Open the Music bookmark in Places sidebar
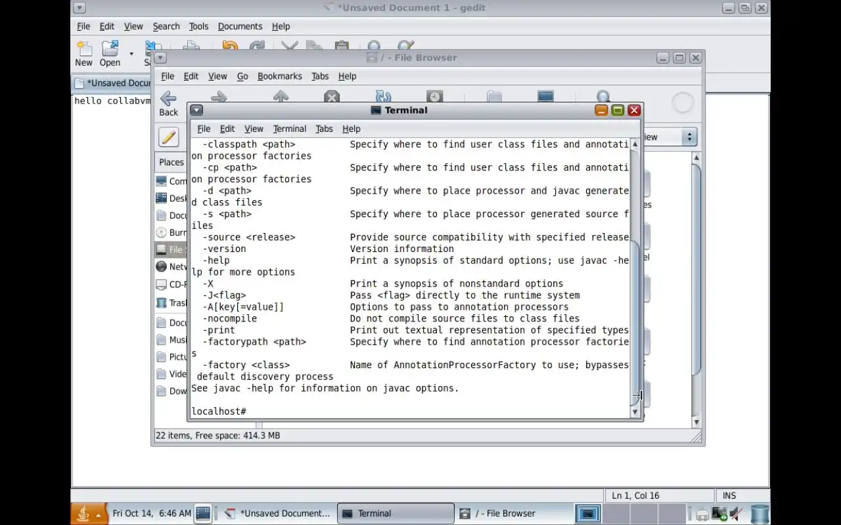This screenshot has height=525, width=841. click(171, 340)
